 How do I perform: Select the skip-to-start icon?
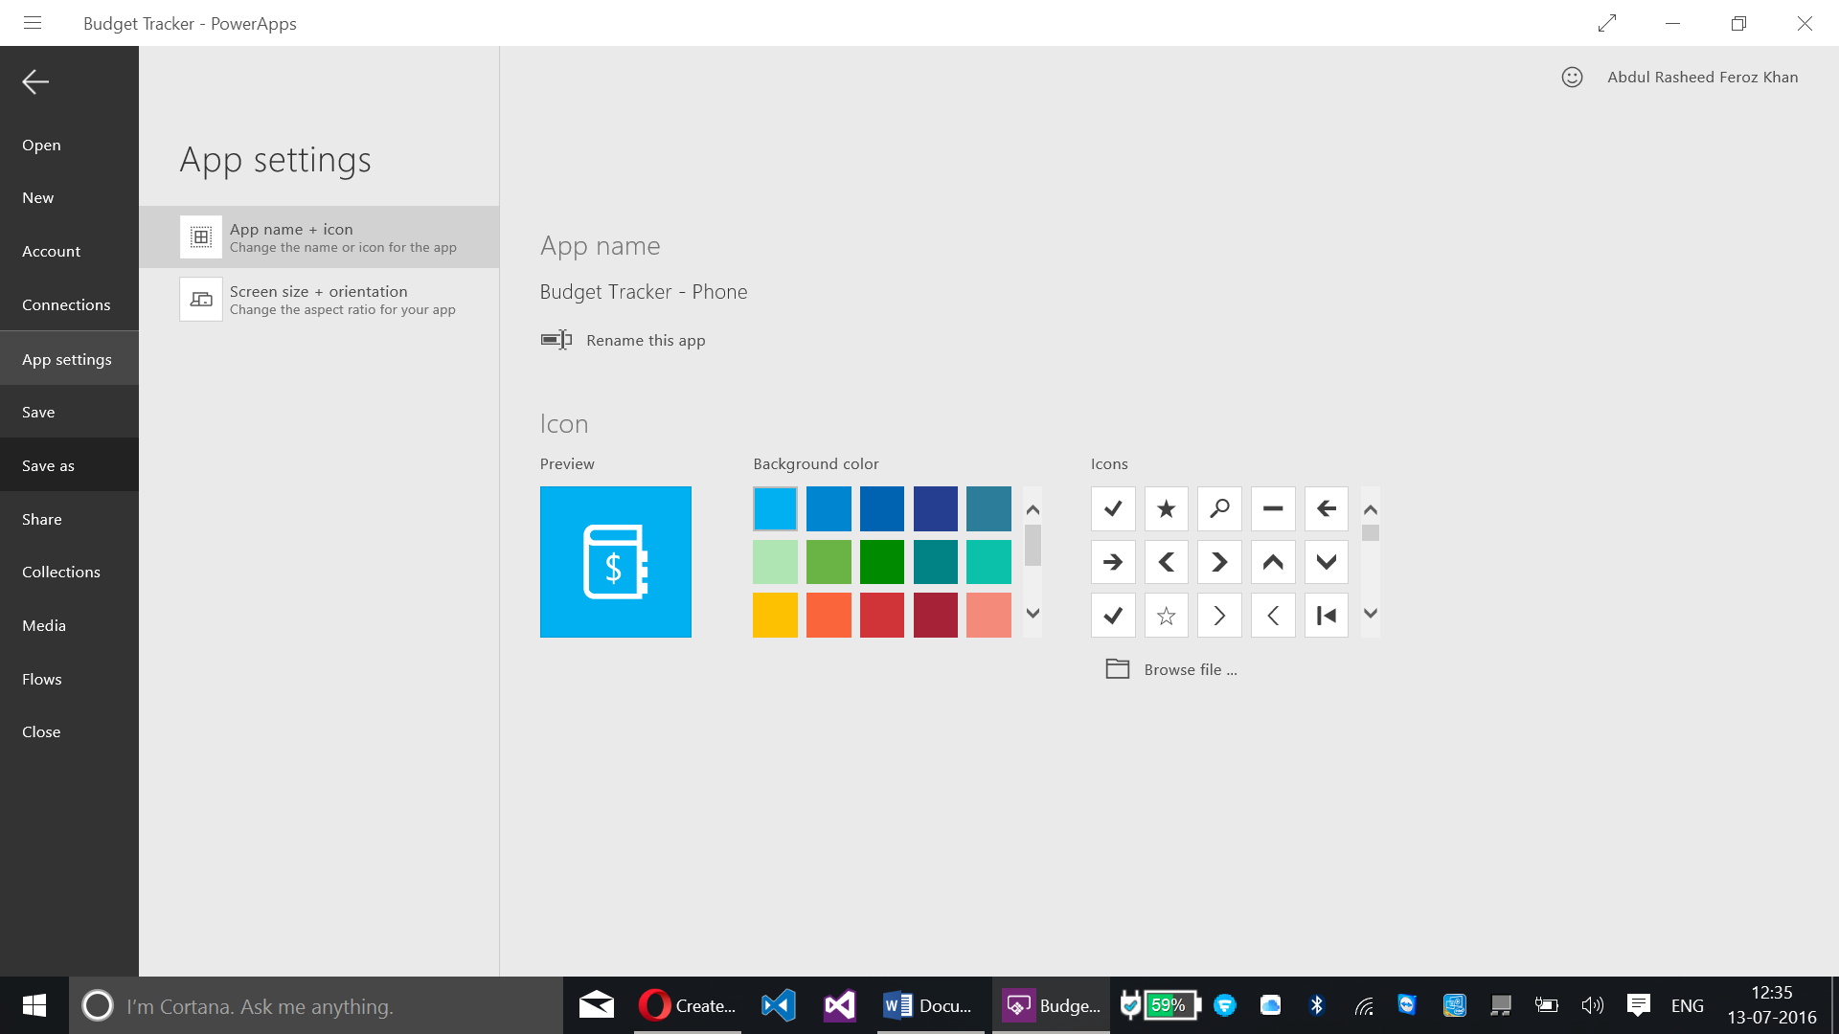pyautogui.click(x=1327, y=616)
